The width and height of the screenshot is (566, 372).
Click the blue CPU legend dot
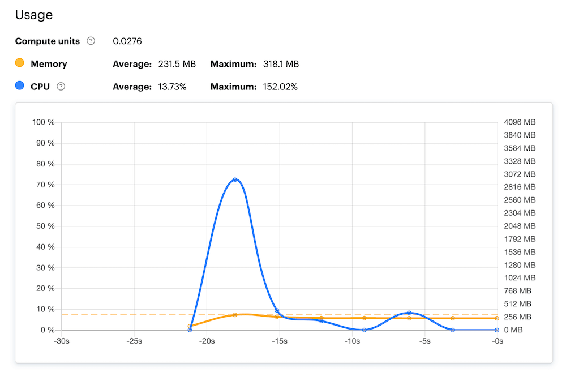20,86
